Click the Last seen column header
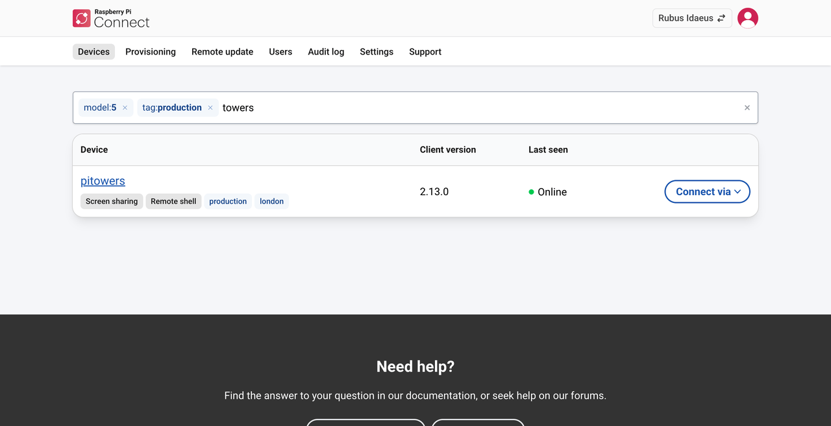This screenshot has height=426, width=831. tap(548, 150)
